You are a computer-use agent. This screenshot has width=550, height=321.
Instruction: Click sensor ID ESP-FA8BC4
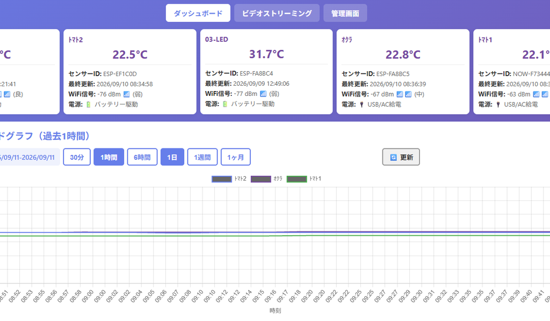(256, 73)
